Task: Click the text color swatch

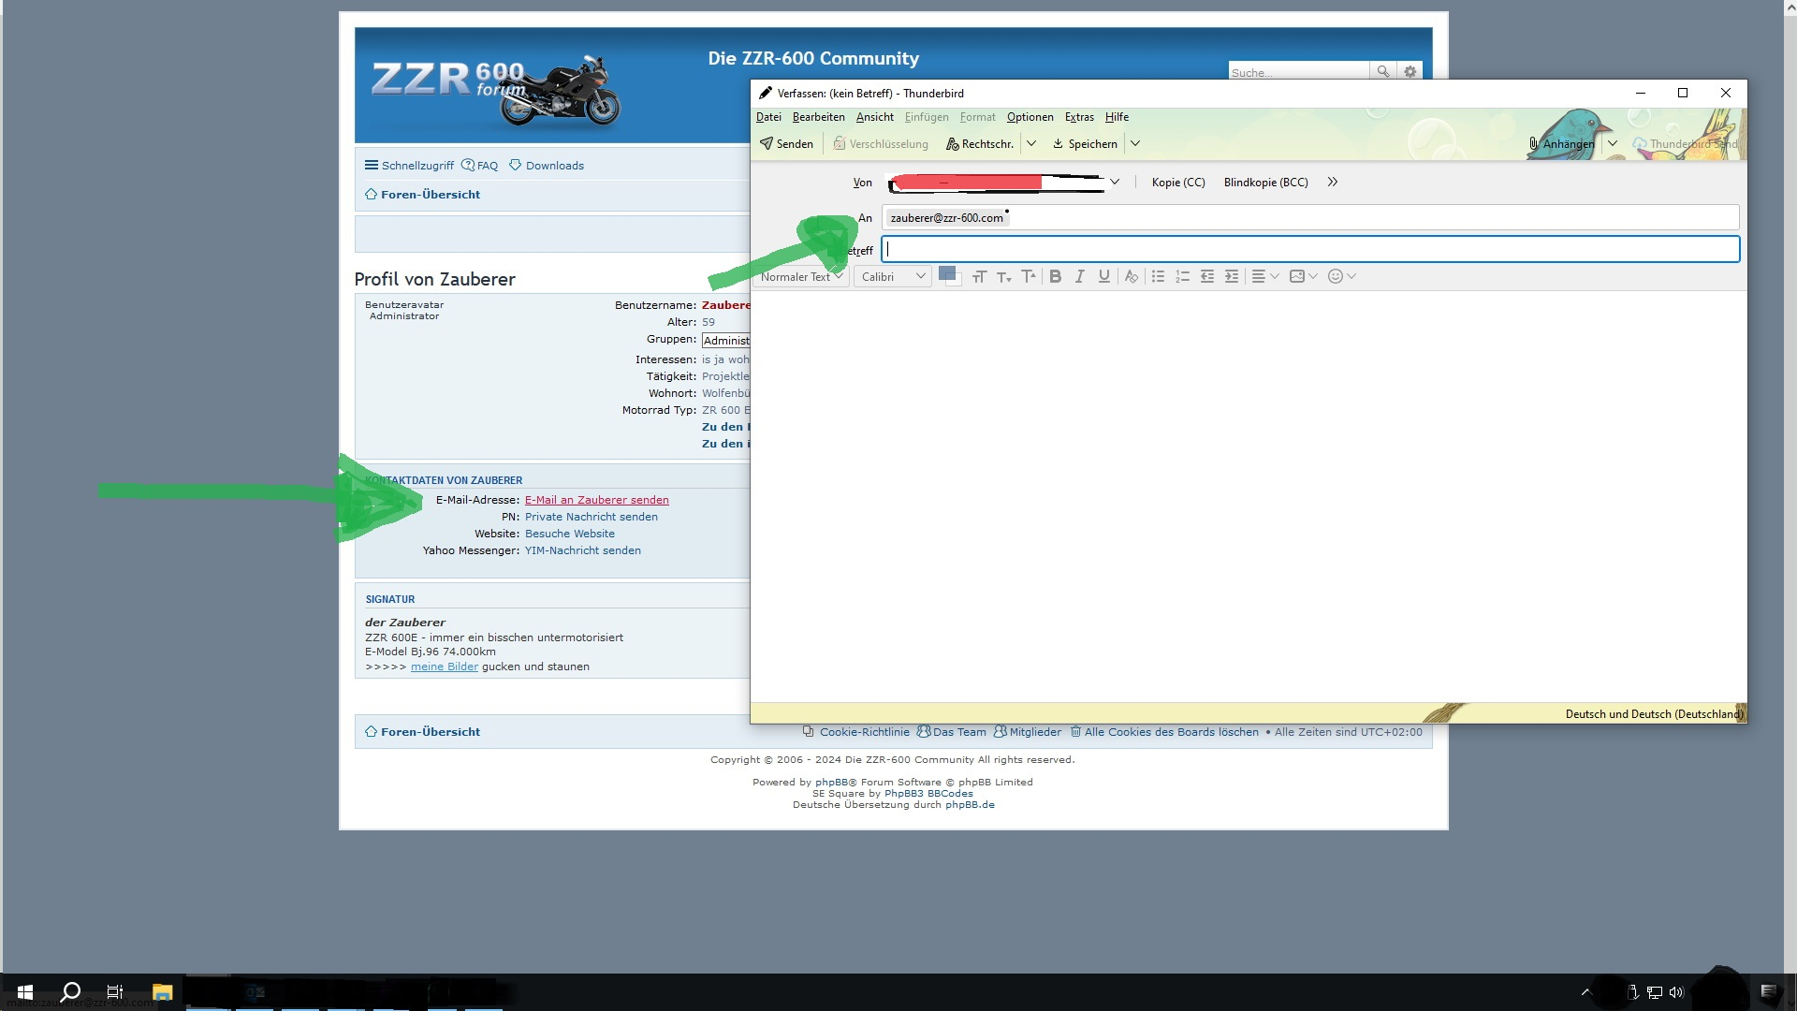Action: click(947, 273)
